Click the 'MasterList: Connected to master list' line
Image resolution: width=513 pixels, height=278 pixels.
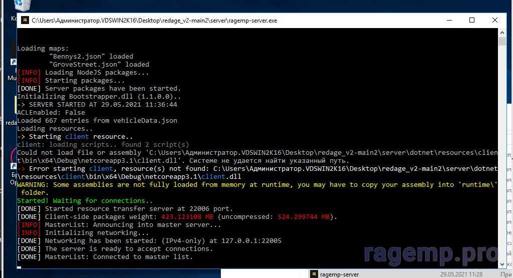tap(118, 257)
